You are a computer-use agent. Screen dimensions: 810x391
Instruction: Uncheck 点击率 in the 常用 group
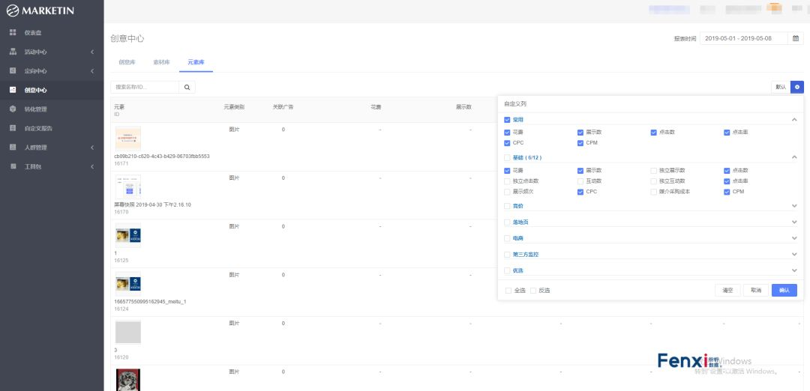tap(727, 133)
